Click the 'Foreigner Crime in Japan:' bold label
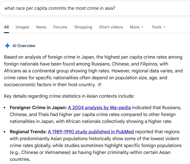This screenshot has width=190, height=164. pyautogui.click(x=38, y=108)
